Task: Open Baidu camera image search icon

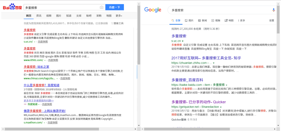Action: [102, 7]
